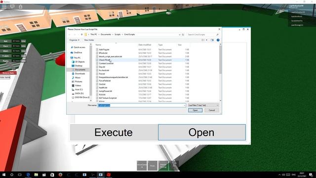Go to This PC in breadcrumb

94,35
